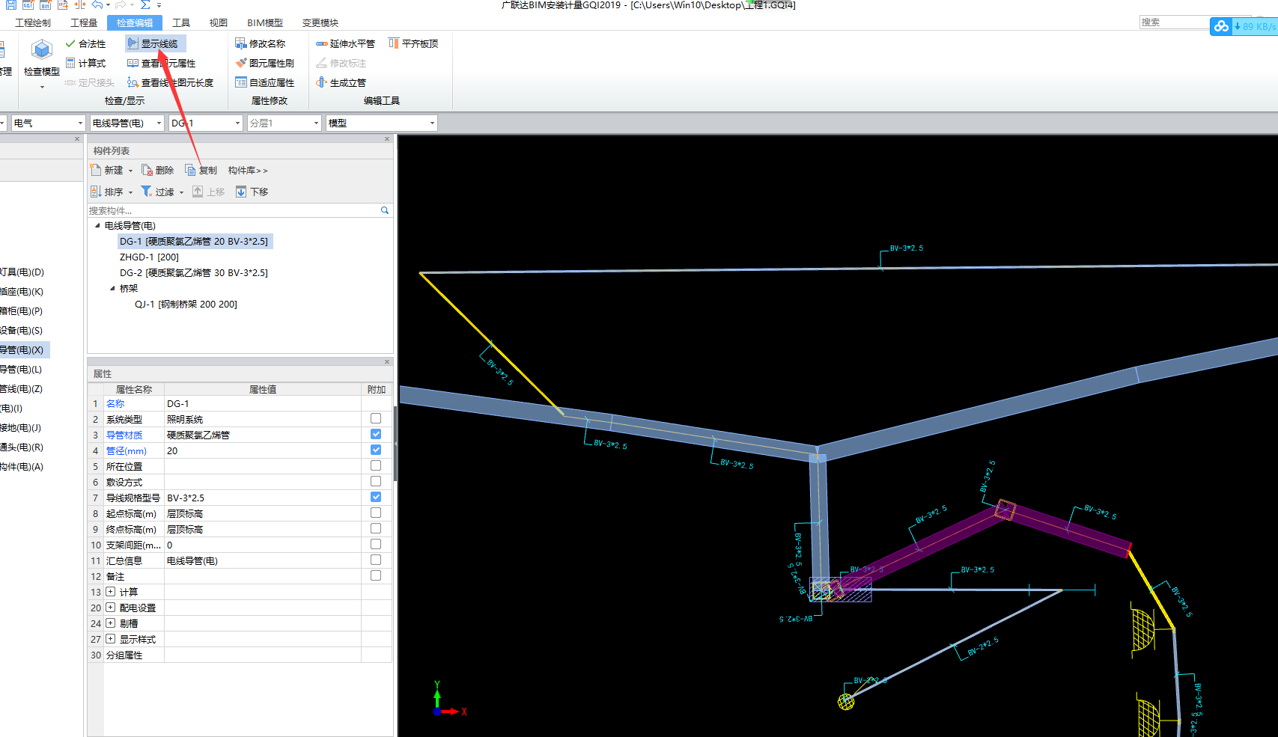1278x737 pixels.
Task: Expand the 计算 property group
Action: click(x=111, y=592)
